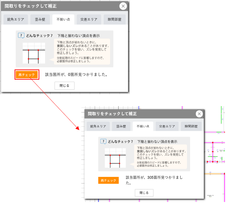Switch to 鋭角エリア tab in lower dialog
Viewport: 227px width, 204px height.
[x=98, y=126]
